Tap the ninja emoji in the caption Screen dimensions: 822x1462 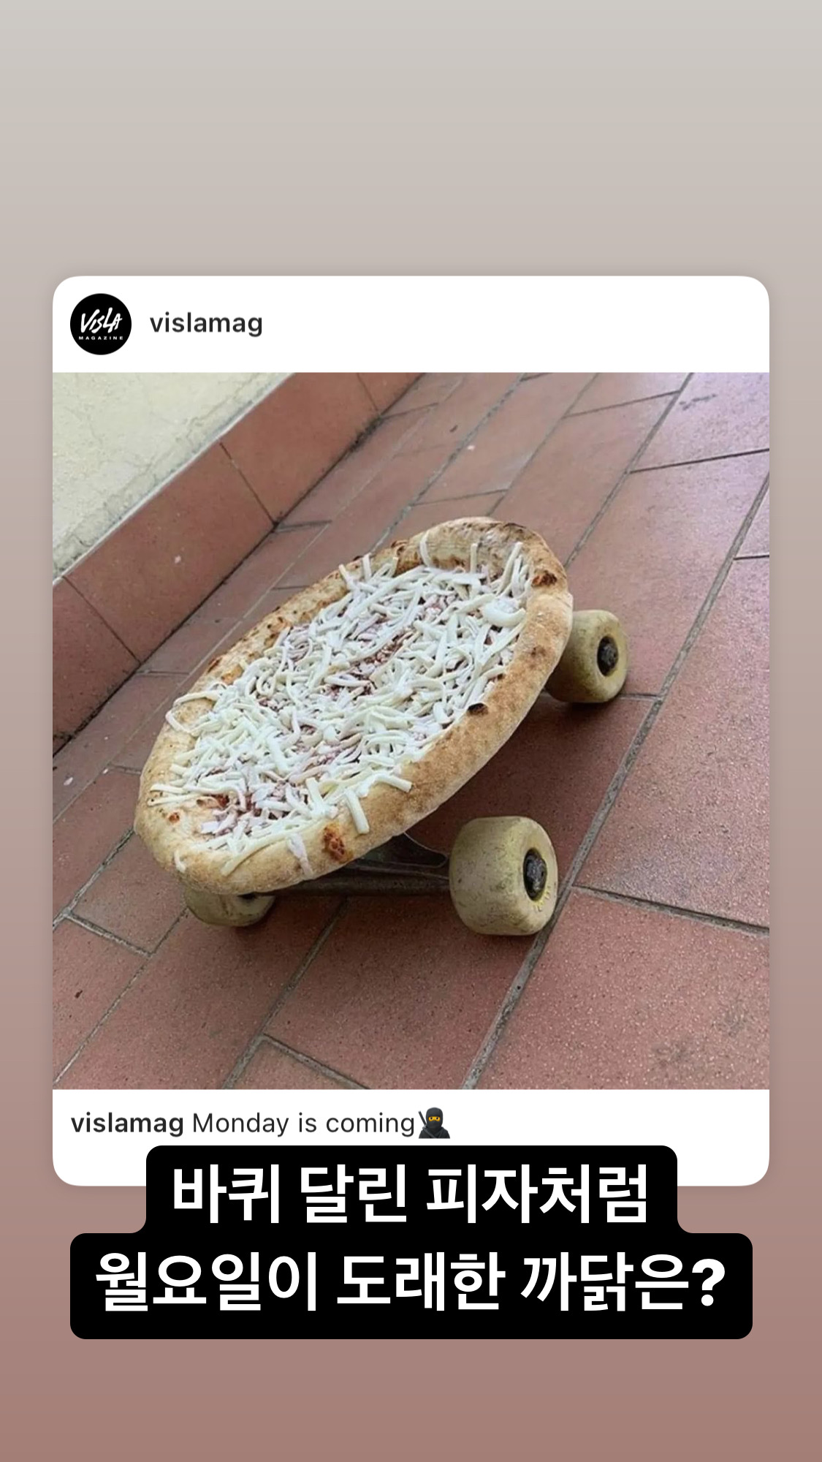pos(434,1123)
